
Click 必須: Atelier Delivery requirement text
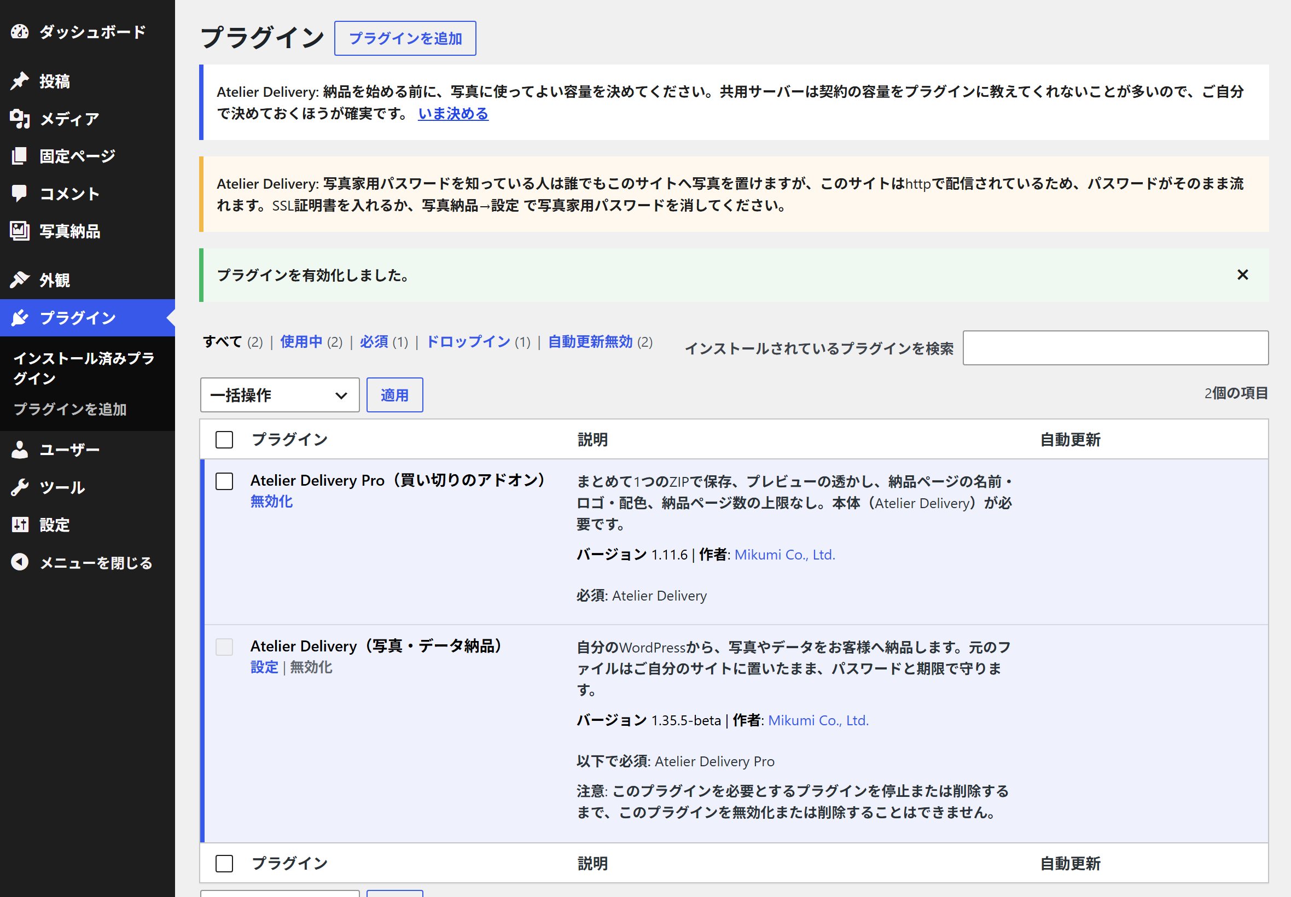pos(641,596)
